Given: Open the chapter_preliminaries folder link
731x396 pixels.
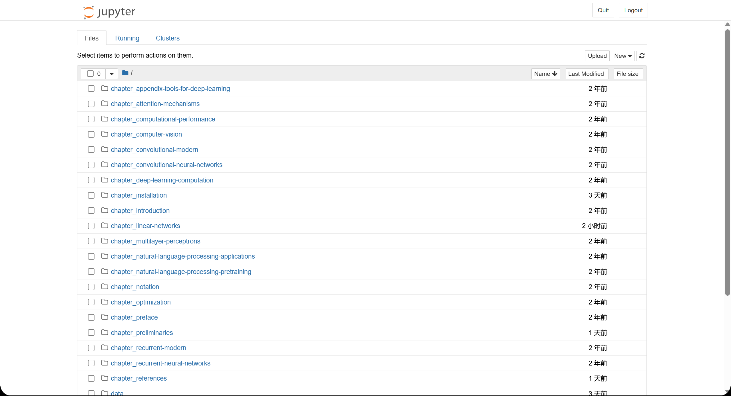Looking at the screenshot, I should click(142, 332).
